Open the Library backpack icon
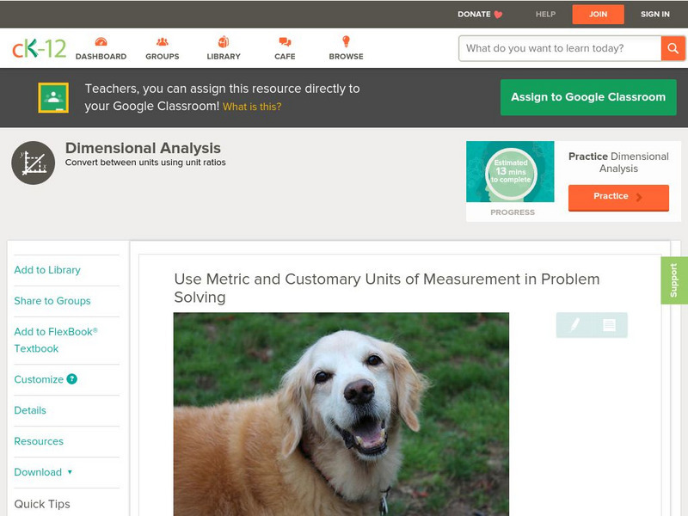 [x=224, y=41]
